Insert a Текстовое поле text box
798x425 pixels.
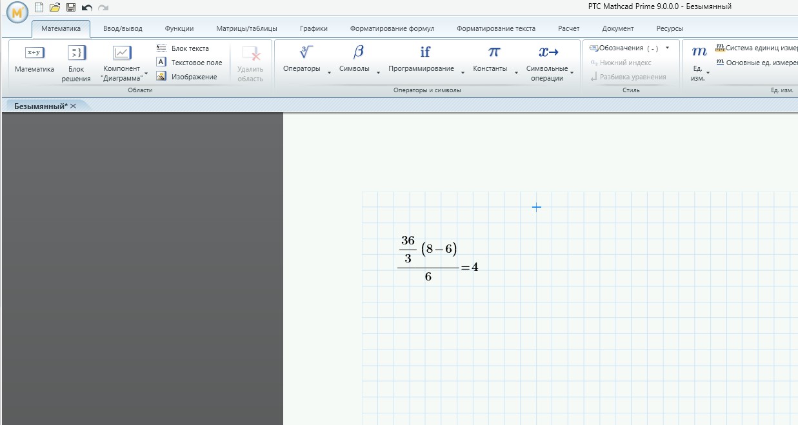click(x=190, y=63)
